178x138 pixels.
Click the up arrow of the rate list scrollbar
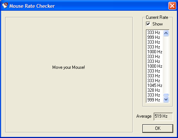[x=166, y=33]
